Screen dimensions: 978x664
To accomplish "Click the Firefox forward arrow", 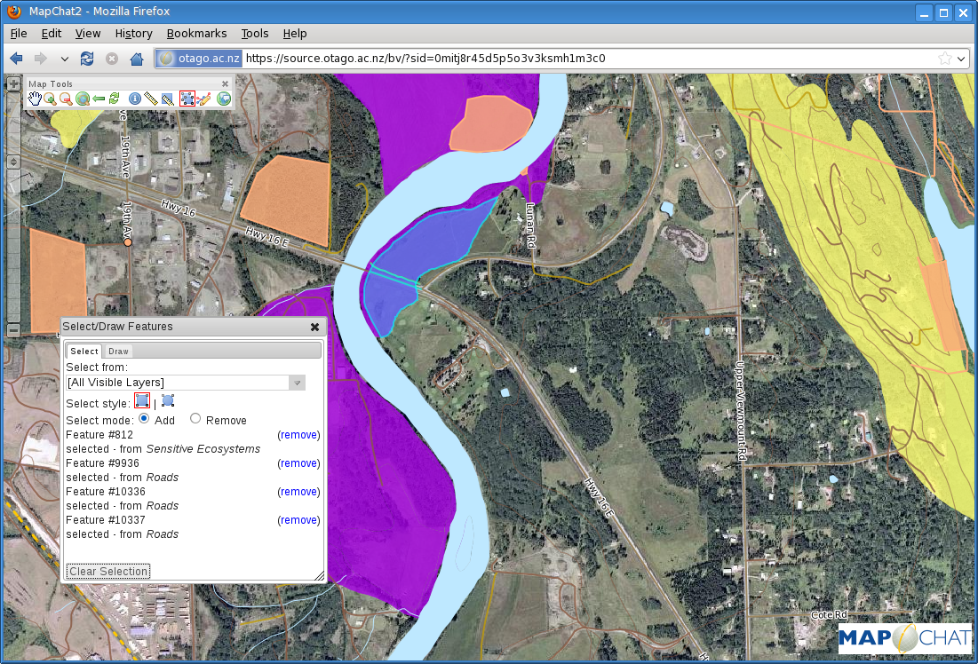I will pos(41,59).
